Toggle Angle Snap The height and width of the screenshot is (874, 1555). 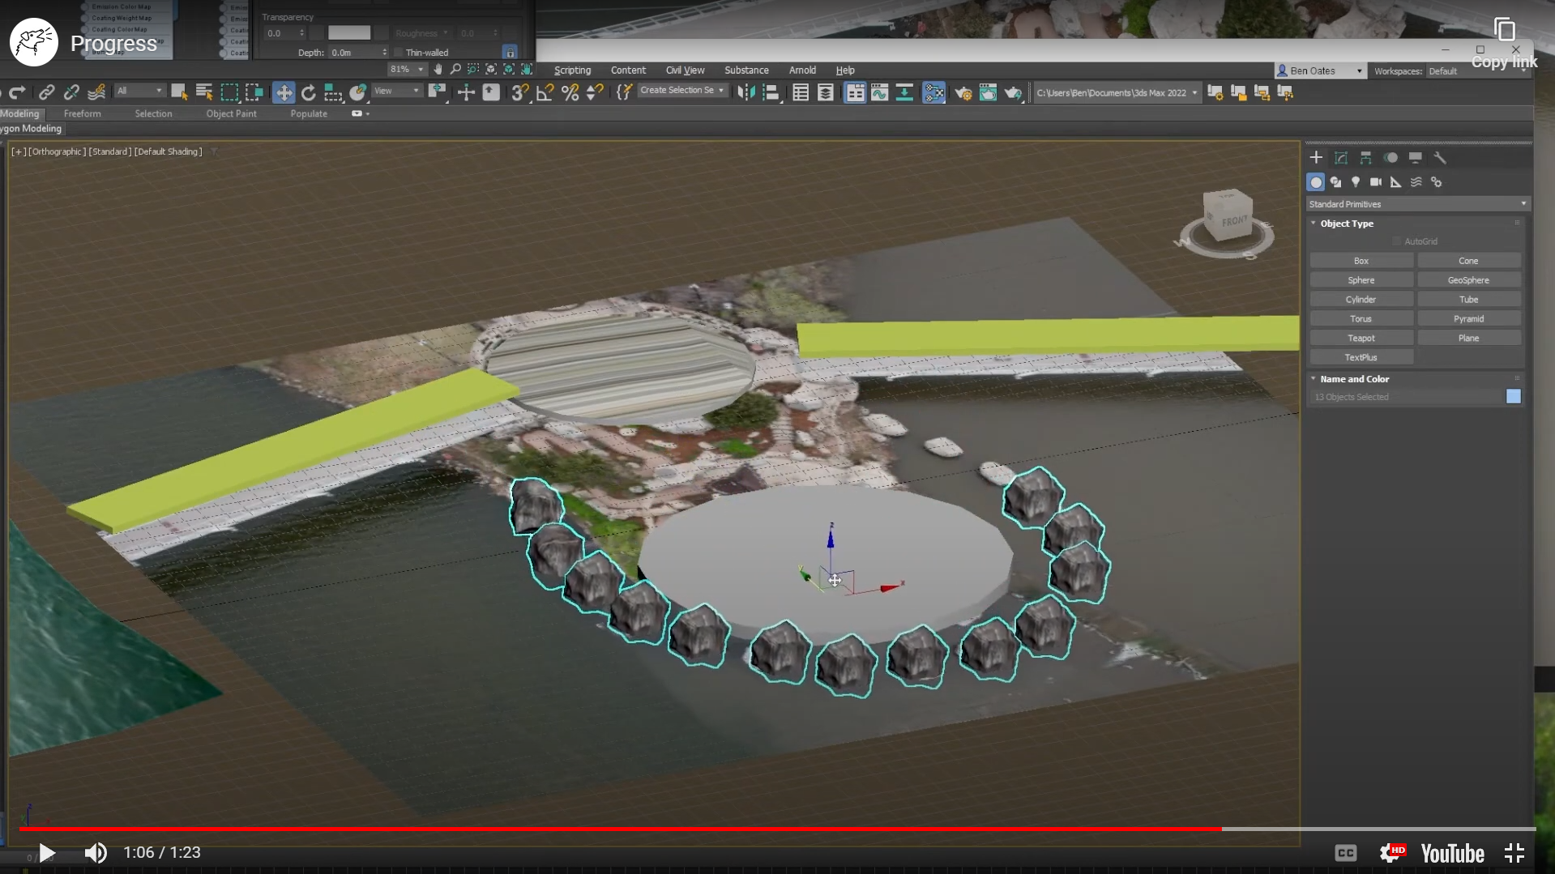click(x=545, y=92)
